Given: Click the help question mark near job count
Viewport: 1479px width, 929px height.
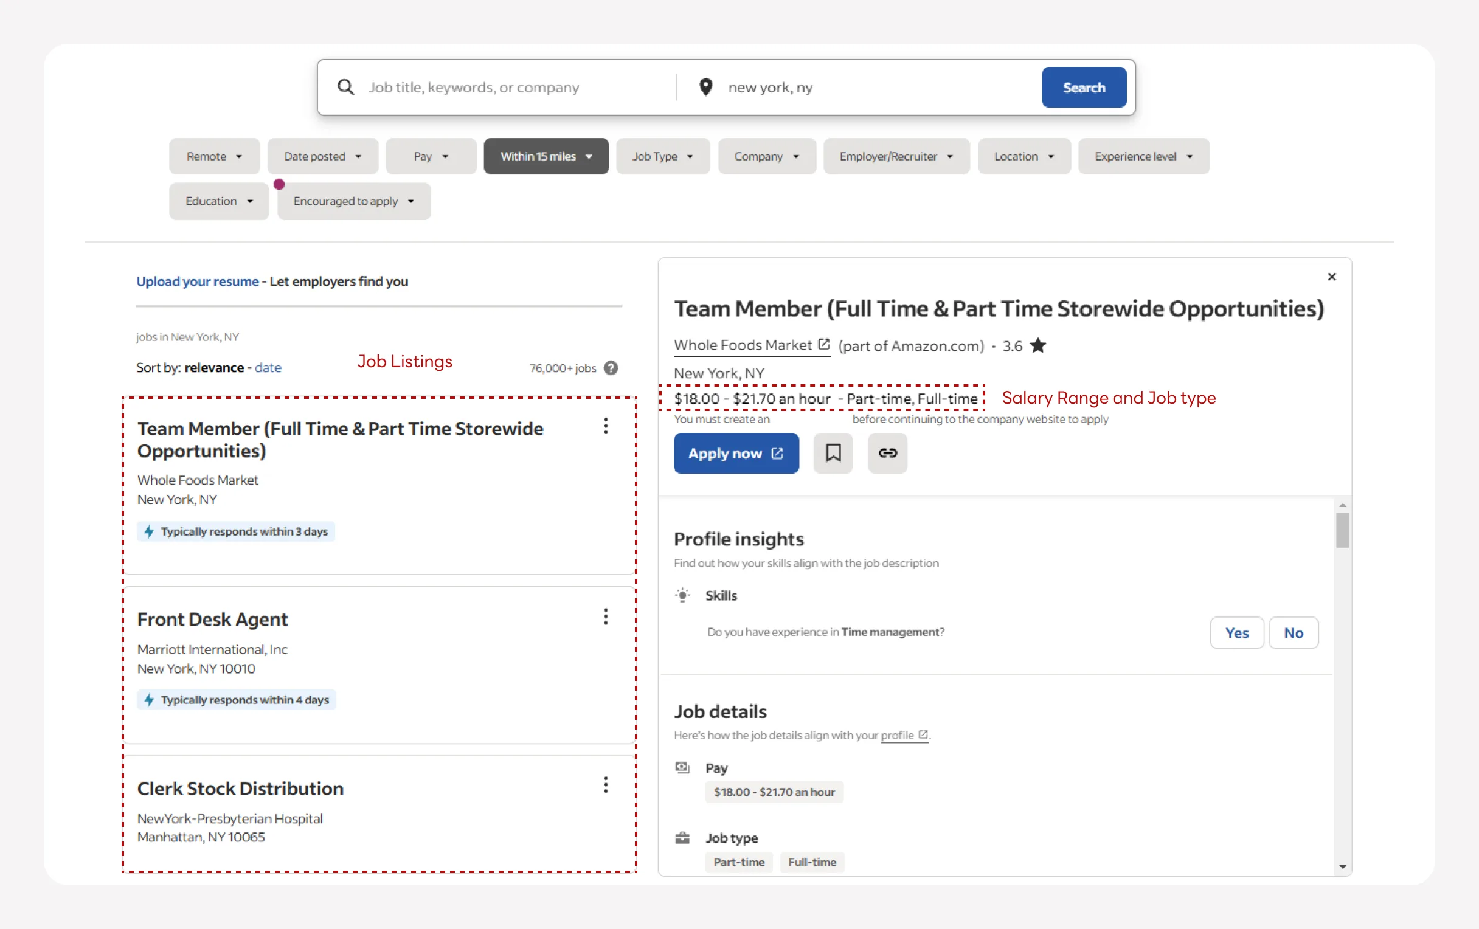Looking at the screenshot, I should (x=611, y=368).
